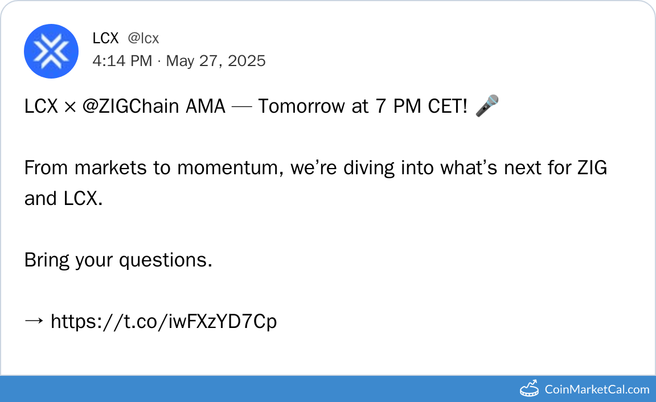
Task: Click the May 27, 2025 date
Action: [216, 61]
